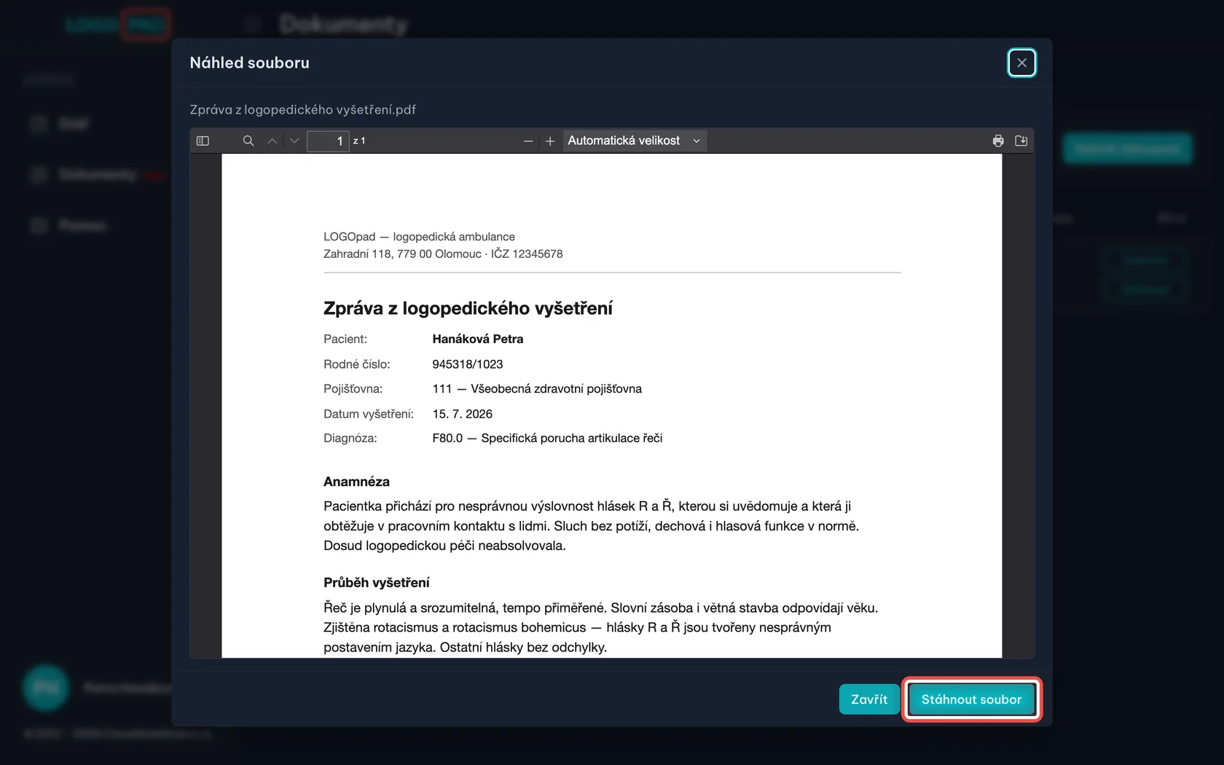Toggle the PDF viewer sidebar

pos(203,141)
